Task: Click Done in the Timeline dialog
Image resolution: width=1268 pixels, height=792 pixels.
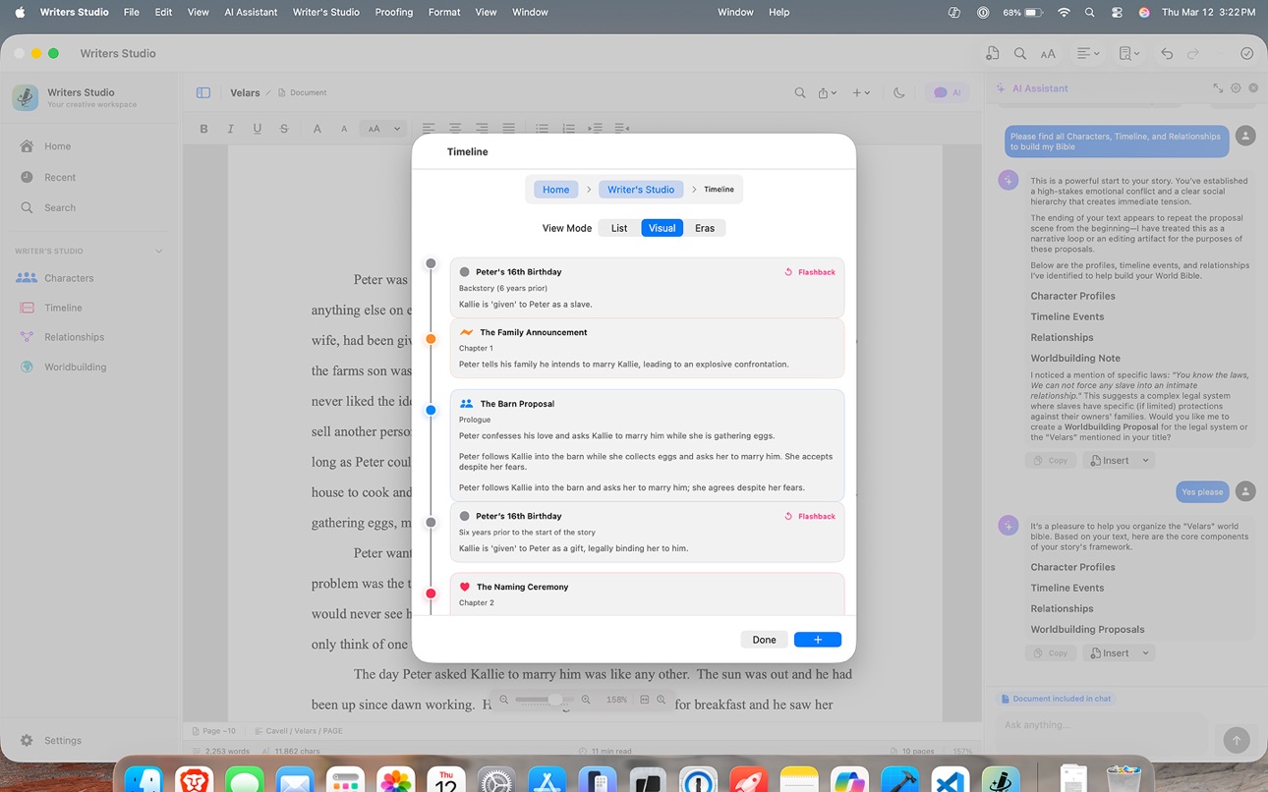Action: tap(765, 640)
